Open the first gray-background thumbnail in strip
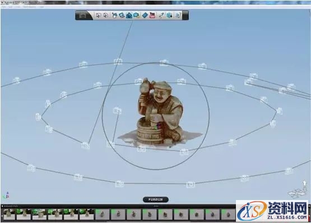The height and width of the screenshot is (223, 311). tap(103, 214)
